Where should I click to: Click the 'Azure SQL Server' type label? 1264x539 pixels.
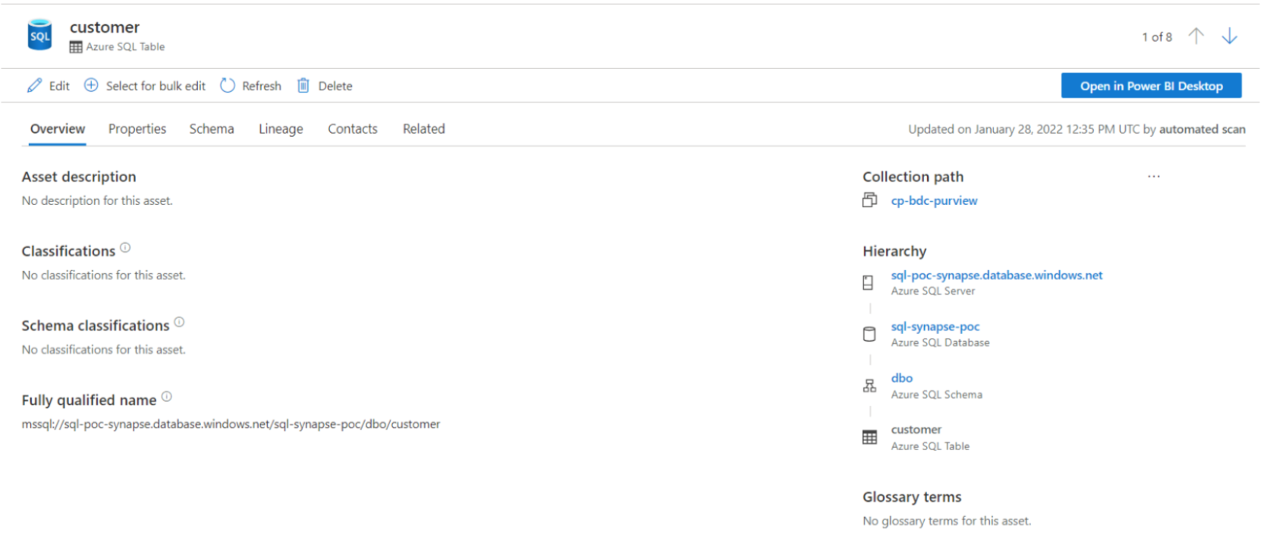pos(933,291)
